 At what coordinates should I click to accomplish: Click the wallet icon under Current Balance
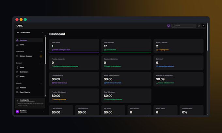(53, 83)
